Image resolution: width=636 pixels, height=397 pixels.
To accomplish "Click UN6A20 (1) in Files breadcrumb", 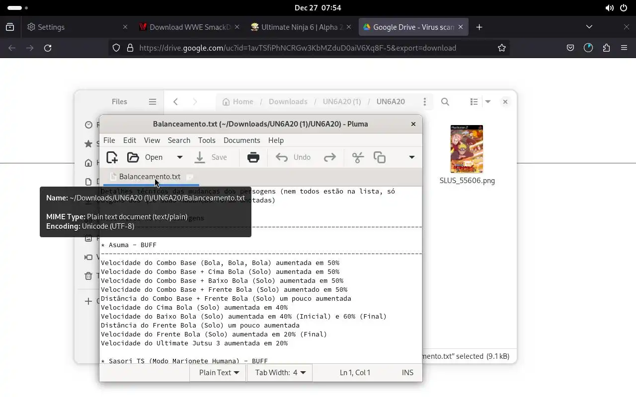I will pyautogui.click(x=342, y=102).
